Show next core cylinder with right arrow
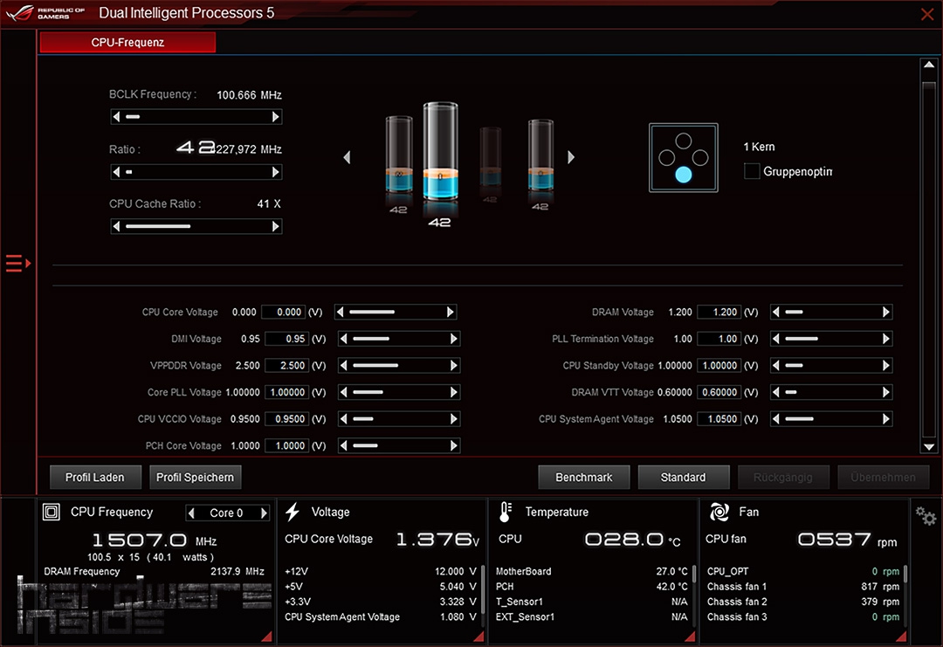This screenshot has height=647, width=943. point(571,157)
